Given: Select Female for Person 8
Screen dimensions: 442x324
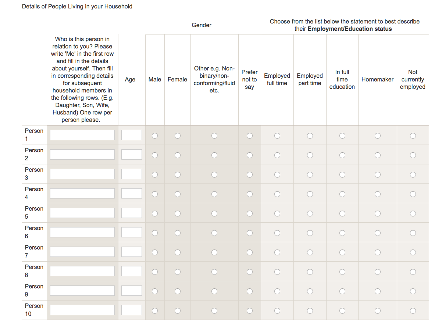Looking at the screenshot, I should (178, 272).
